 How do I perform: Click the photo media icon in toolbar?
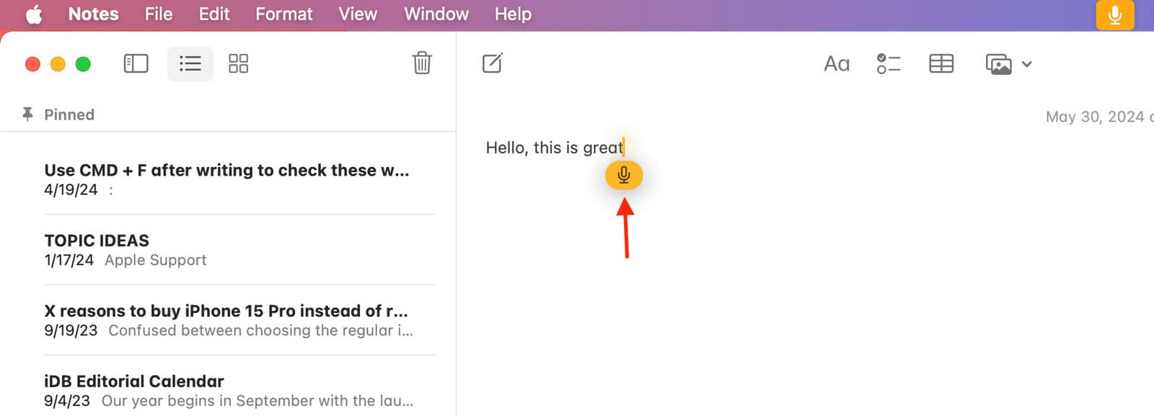click(999, 64)
